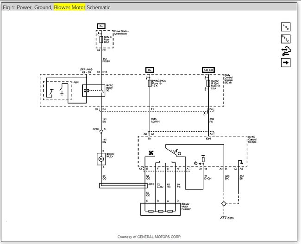Viewport: 301px width, 244px height.
Task: Click the G203 ground symbol
Action: 223,218
